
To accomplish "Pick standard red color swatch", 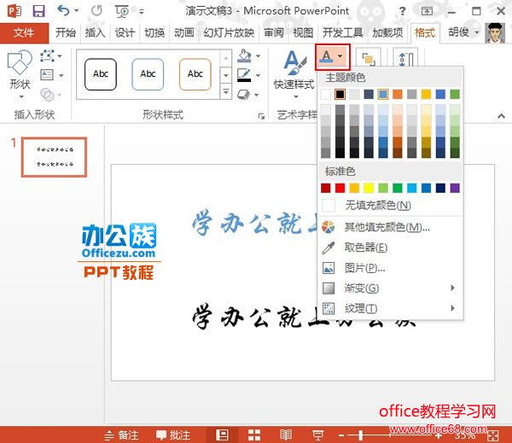I will coord(340,188).
